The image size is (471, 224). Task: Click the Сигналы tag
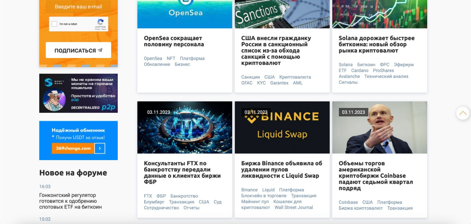click(x=348, y=82)
